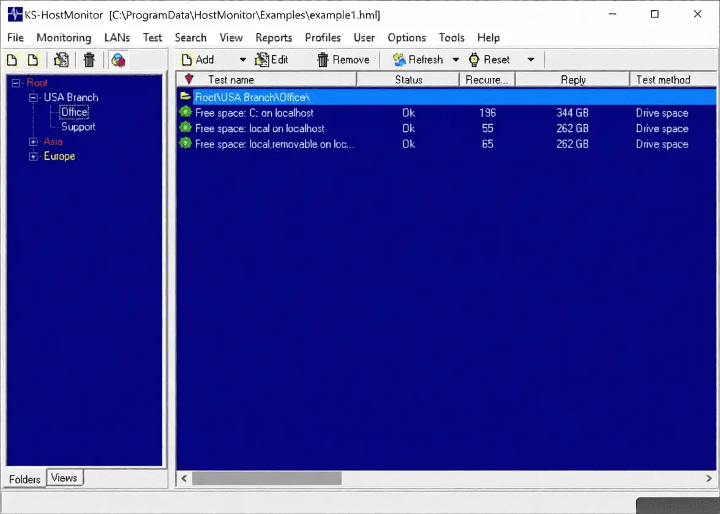Expand the Asia tree node

(33, 142)
